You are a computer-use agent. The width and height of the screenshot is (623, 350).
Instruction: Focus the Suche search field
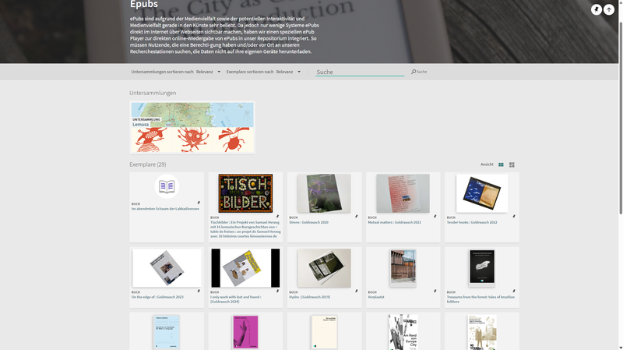[360, 72]
